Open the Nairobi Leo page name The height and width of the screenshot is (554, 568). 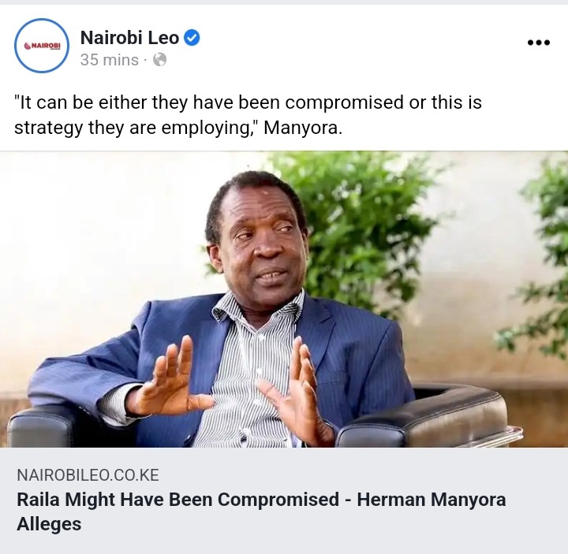pos(129,38)
